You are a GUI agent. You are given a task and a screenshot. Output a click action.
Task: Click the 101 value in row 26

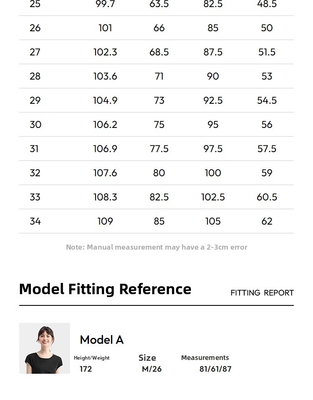pos(105,28)
